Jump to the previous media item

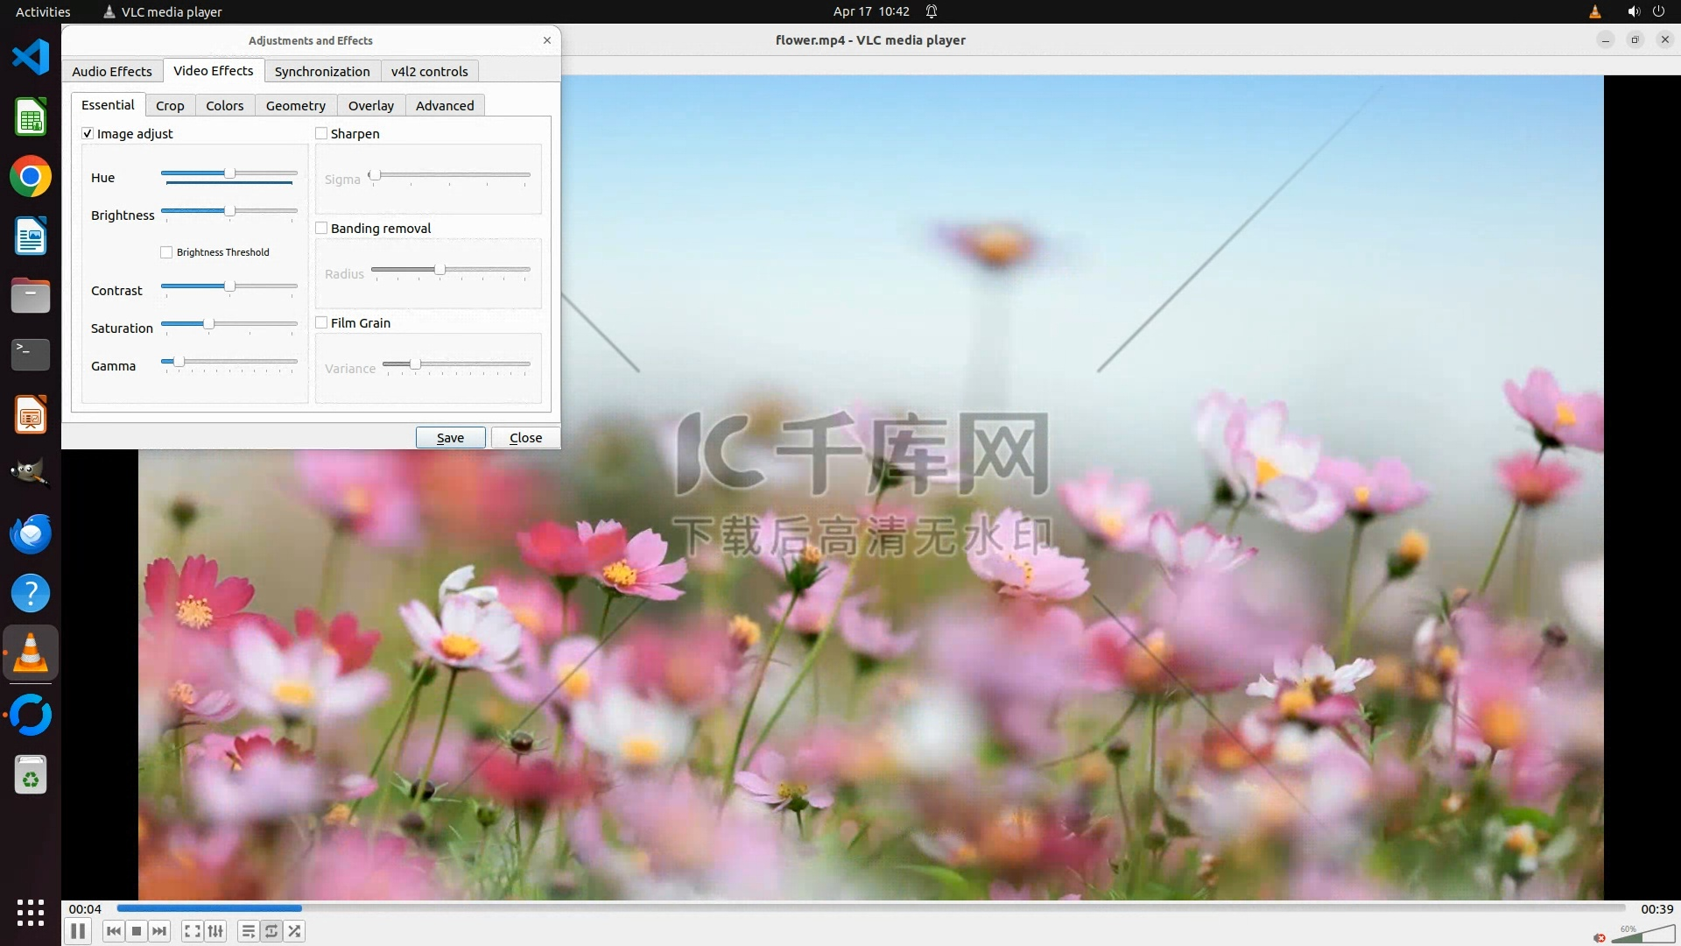pyautogui.click(x=114, y=931)
